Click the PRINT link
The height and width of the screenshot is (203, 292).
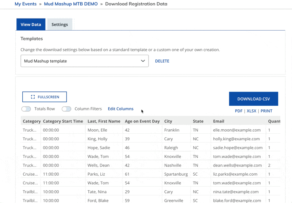(x=266, y=111)
